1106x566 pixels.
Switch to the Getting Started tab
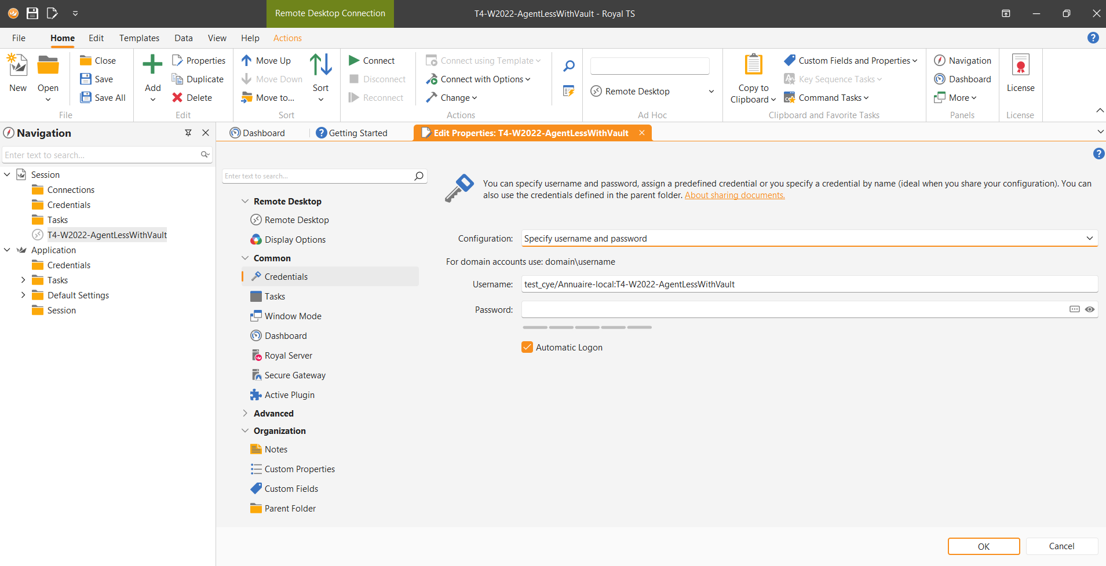coord(352,133)
